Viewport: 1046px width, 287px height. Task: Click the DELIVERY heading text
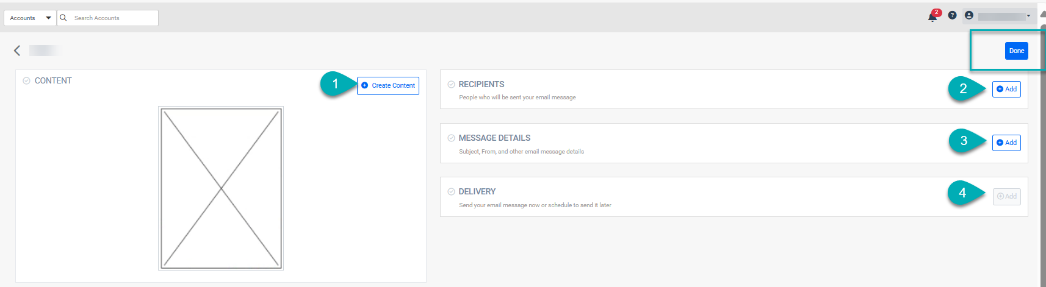point(477,191)
